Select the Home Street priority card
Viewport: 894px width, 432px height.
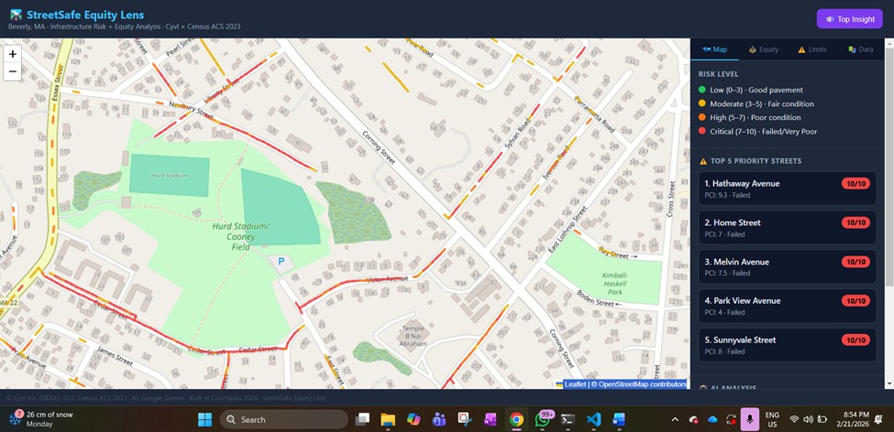click(x=788, y=228)
